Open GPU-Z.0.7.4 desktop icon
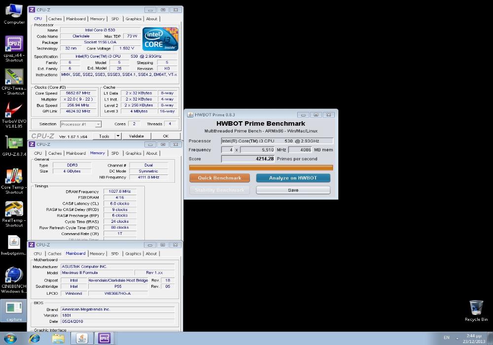Viewport: 493px width, 345px height. pos(14,146)
